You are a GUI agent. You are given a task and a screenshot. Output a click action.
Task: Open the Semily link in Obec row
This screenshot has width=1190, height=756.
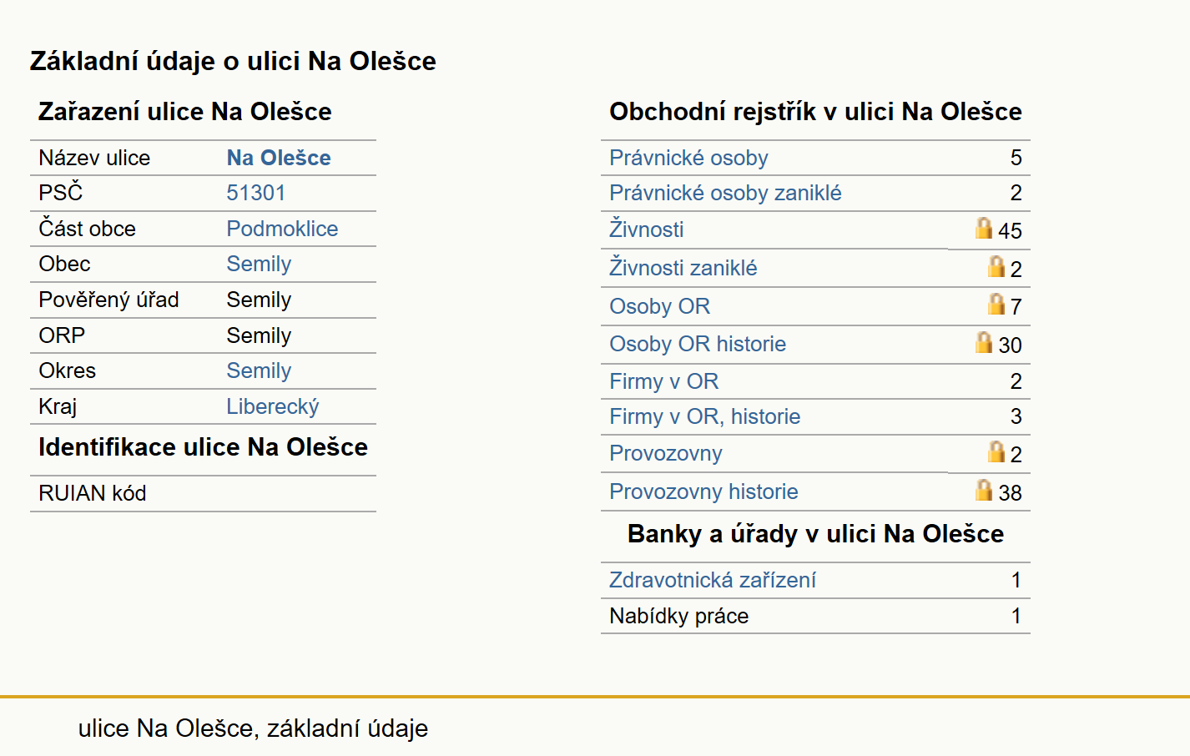[x=259, y=264]
